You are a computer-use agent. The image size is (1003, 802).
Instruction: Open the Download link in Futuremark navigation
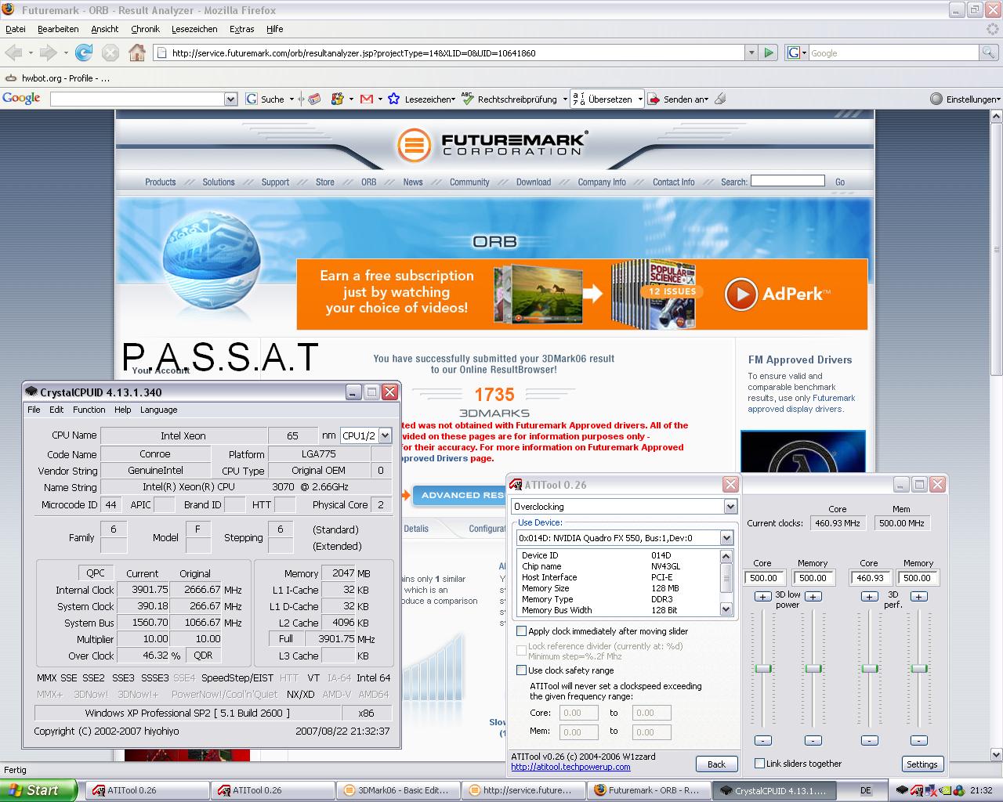point(534,182)
